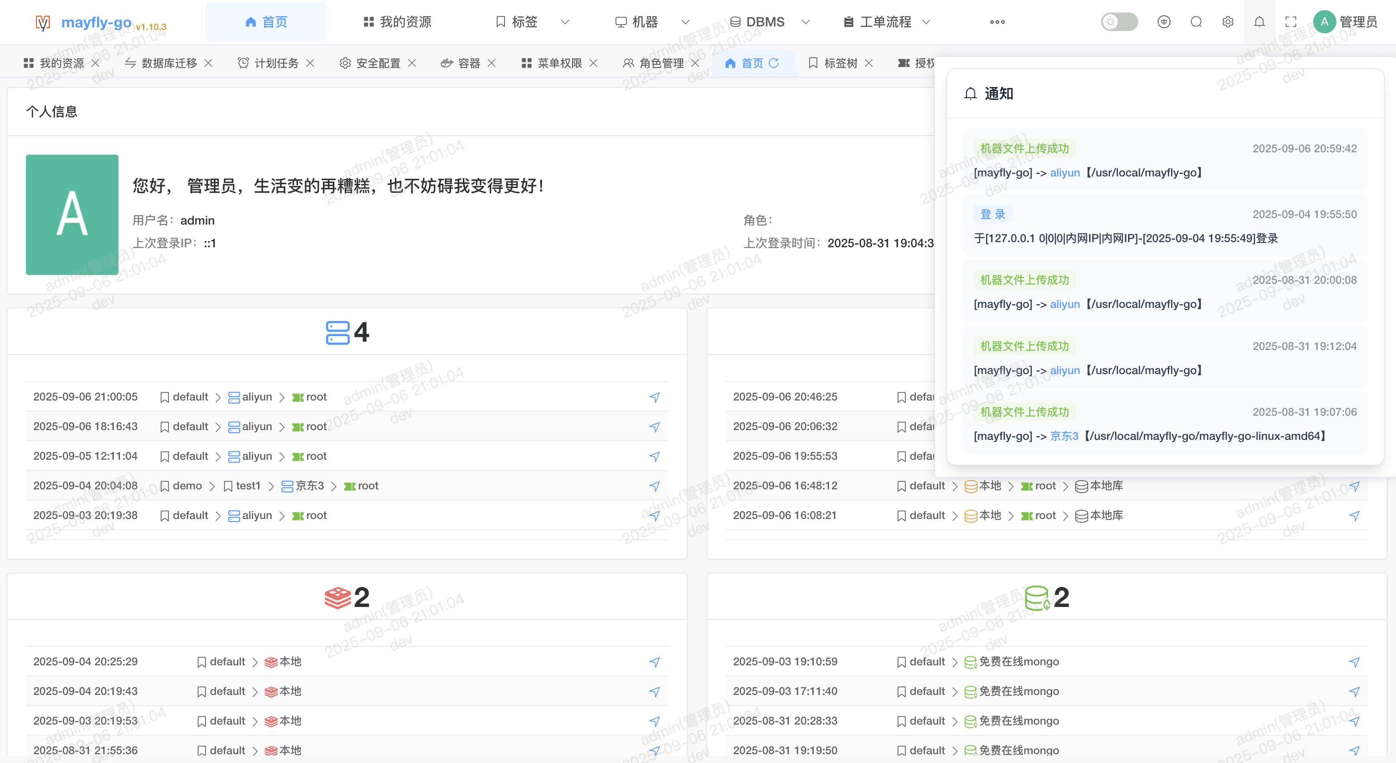Click aliyun link in 2025-08-31 20:00:08 notification
The height and width of the screenshot is (763, 1396).
point(1065,304)
